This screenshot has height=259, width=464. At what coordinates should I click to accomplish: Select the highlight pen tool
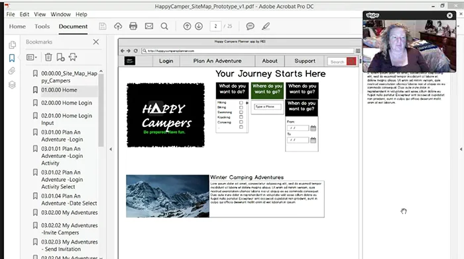266,26
